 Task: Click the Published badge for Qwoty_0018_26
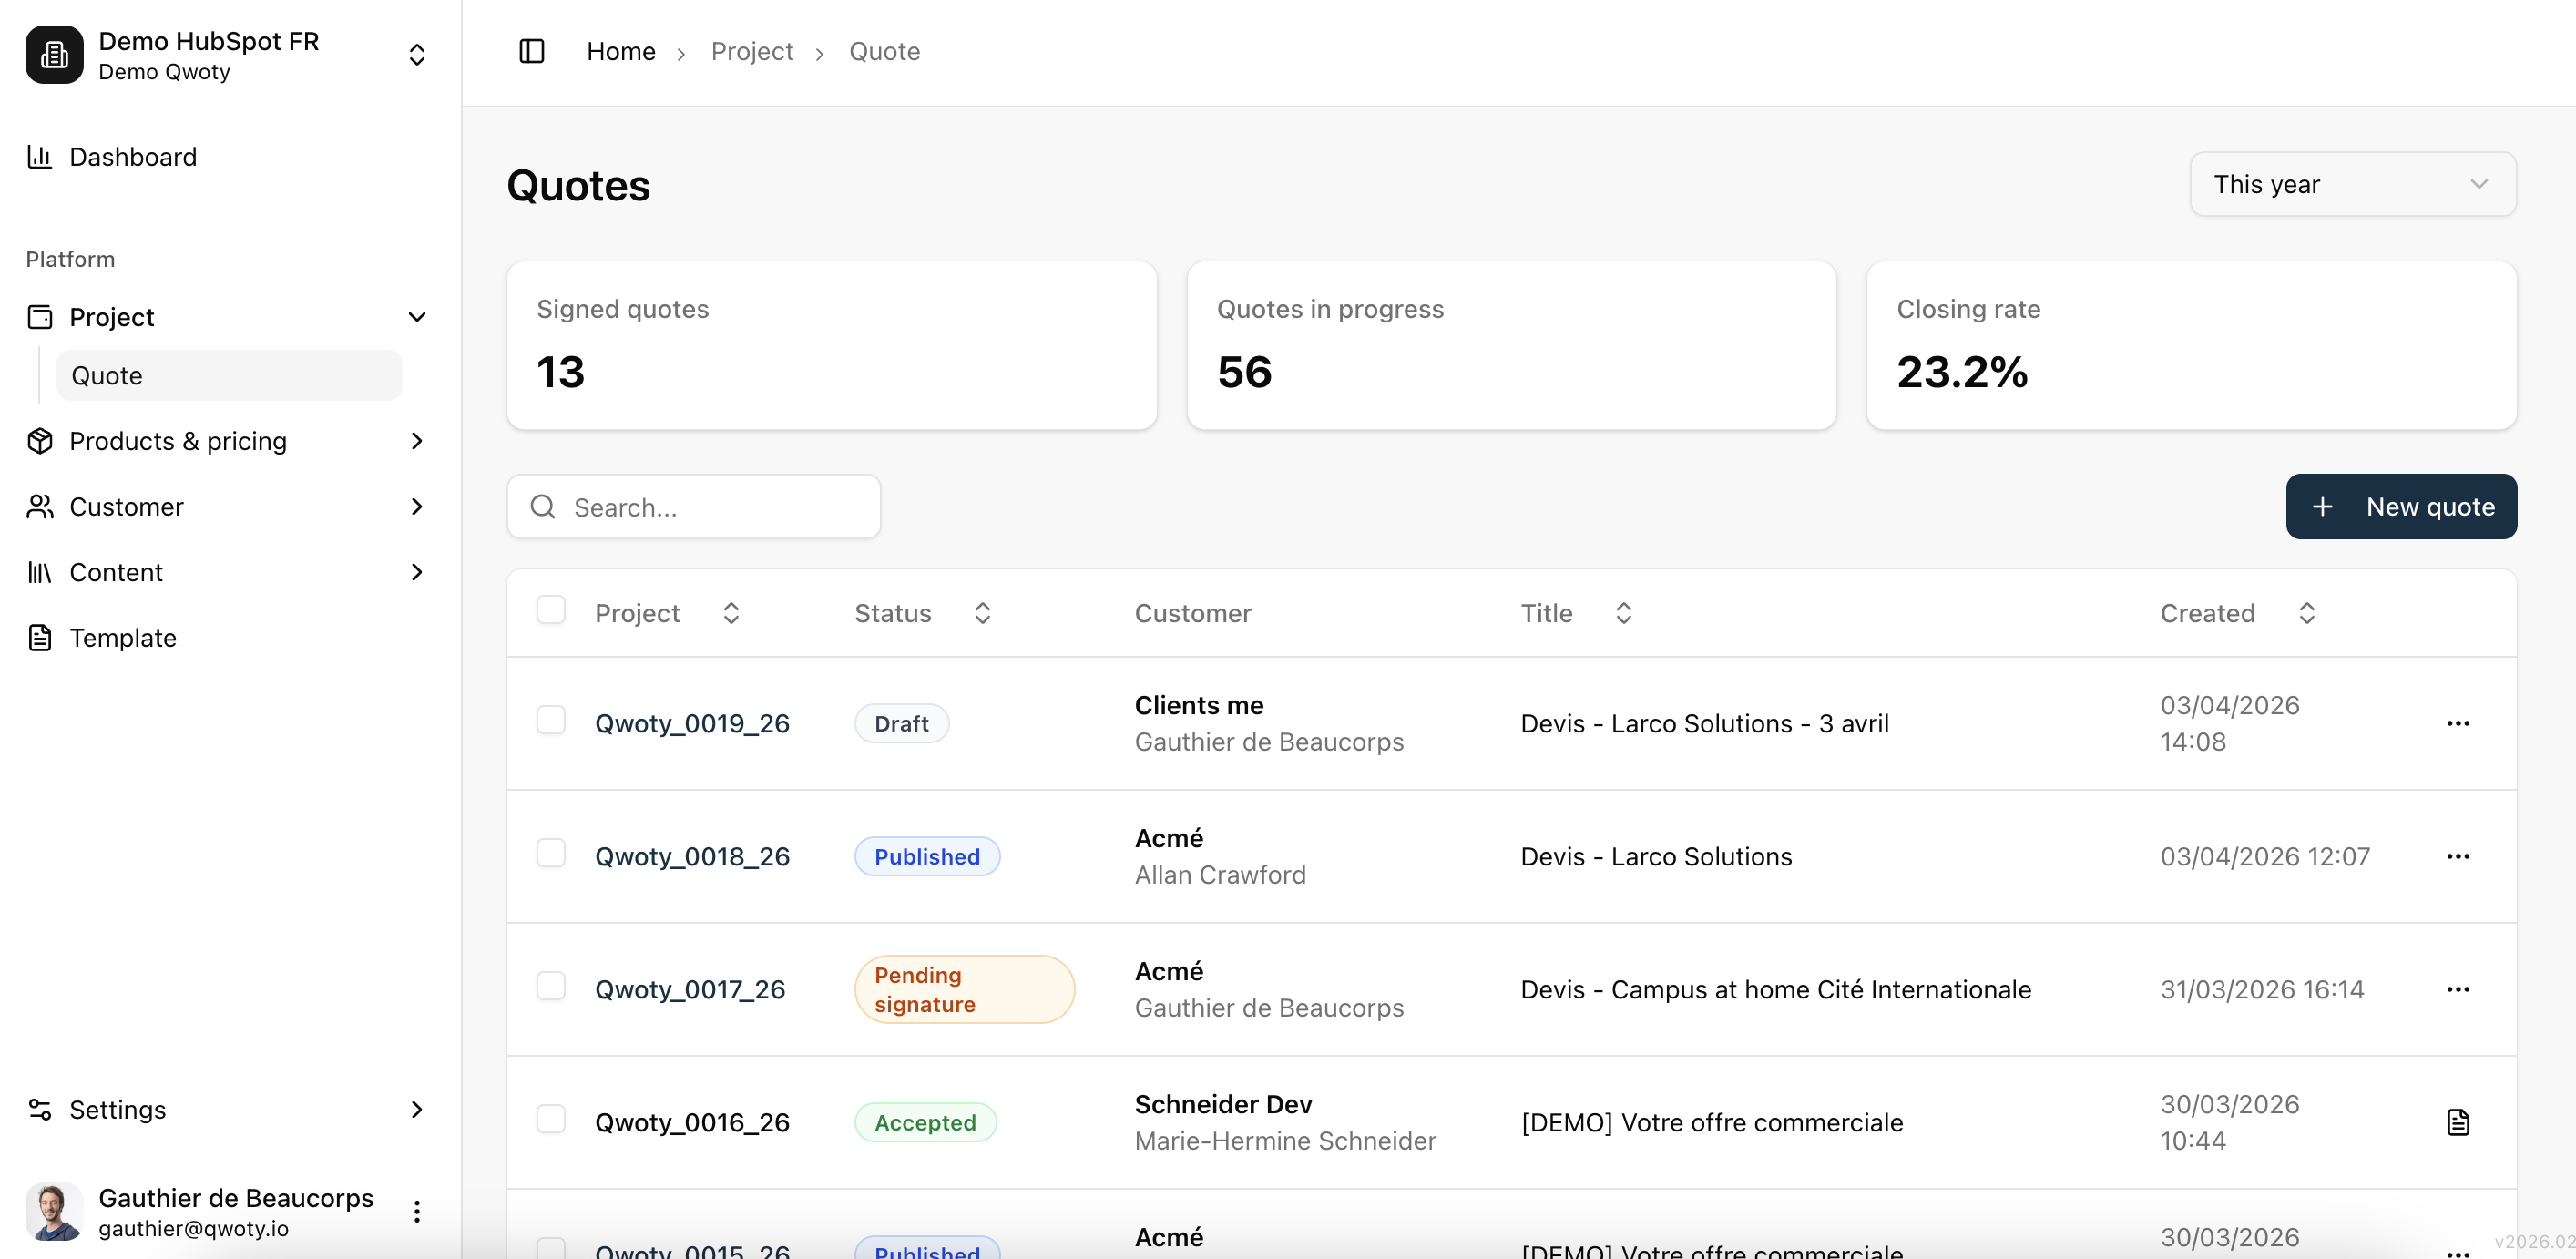coord(927,856)
